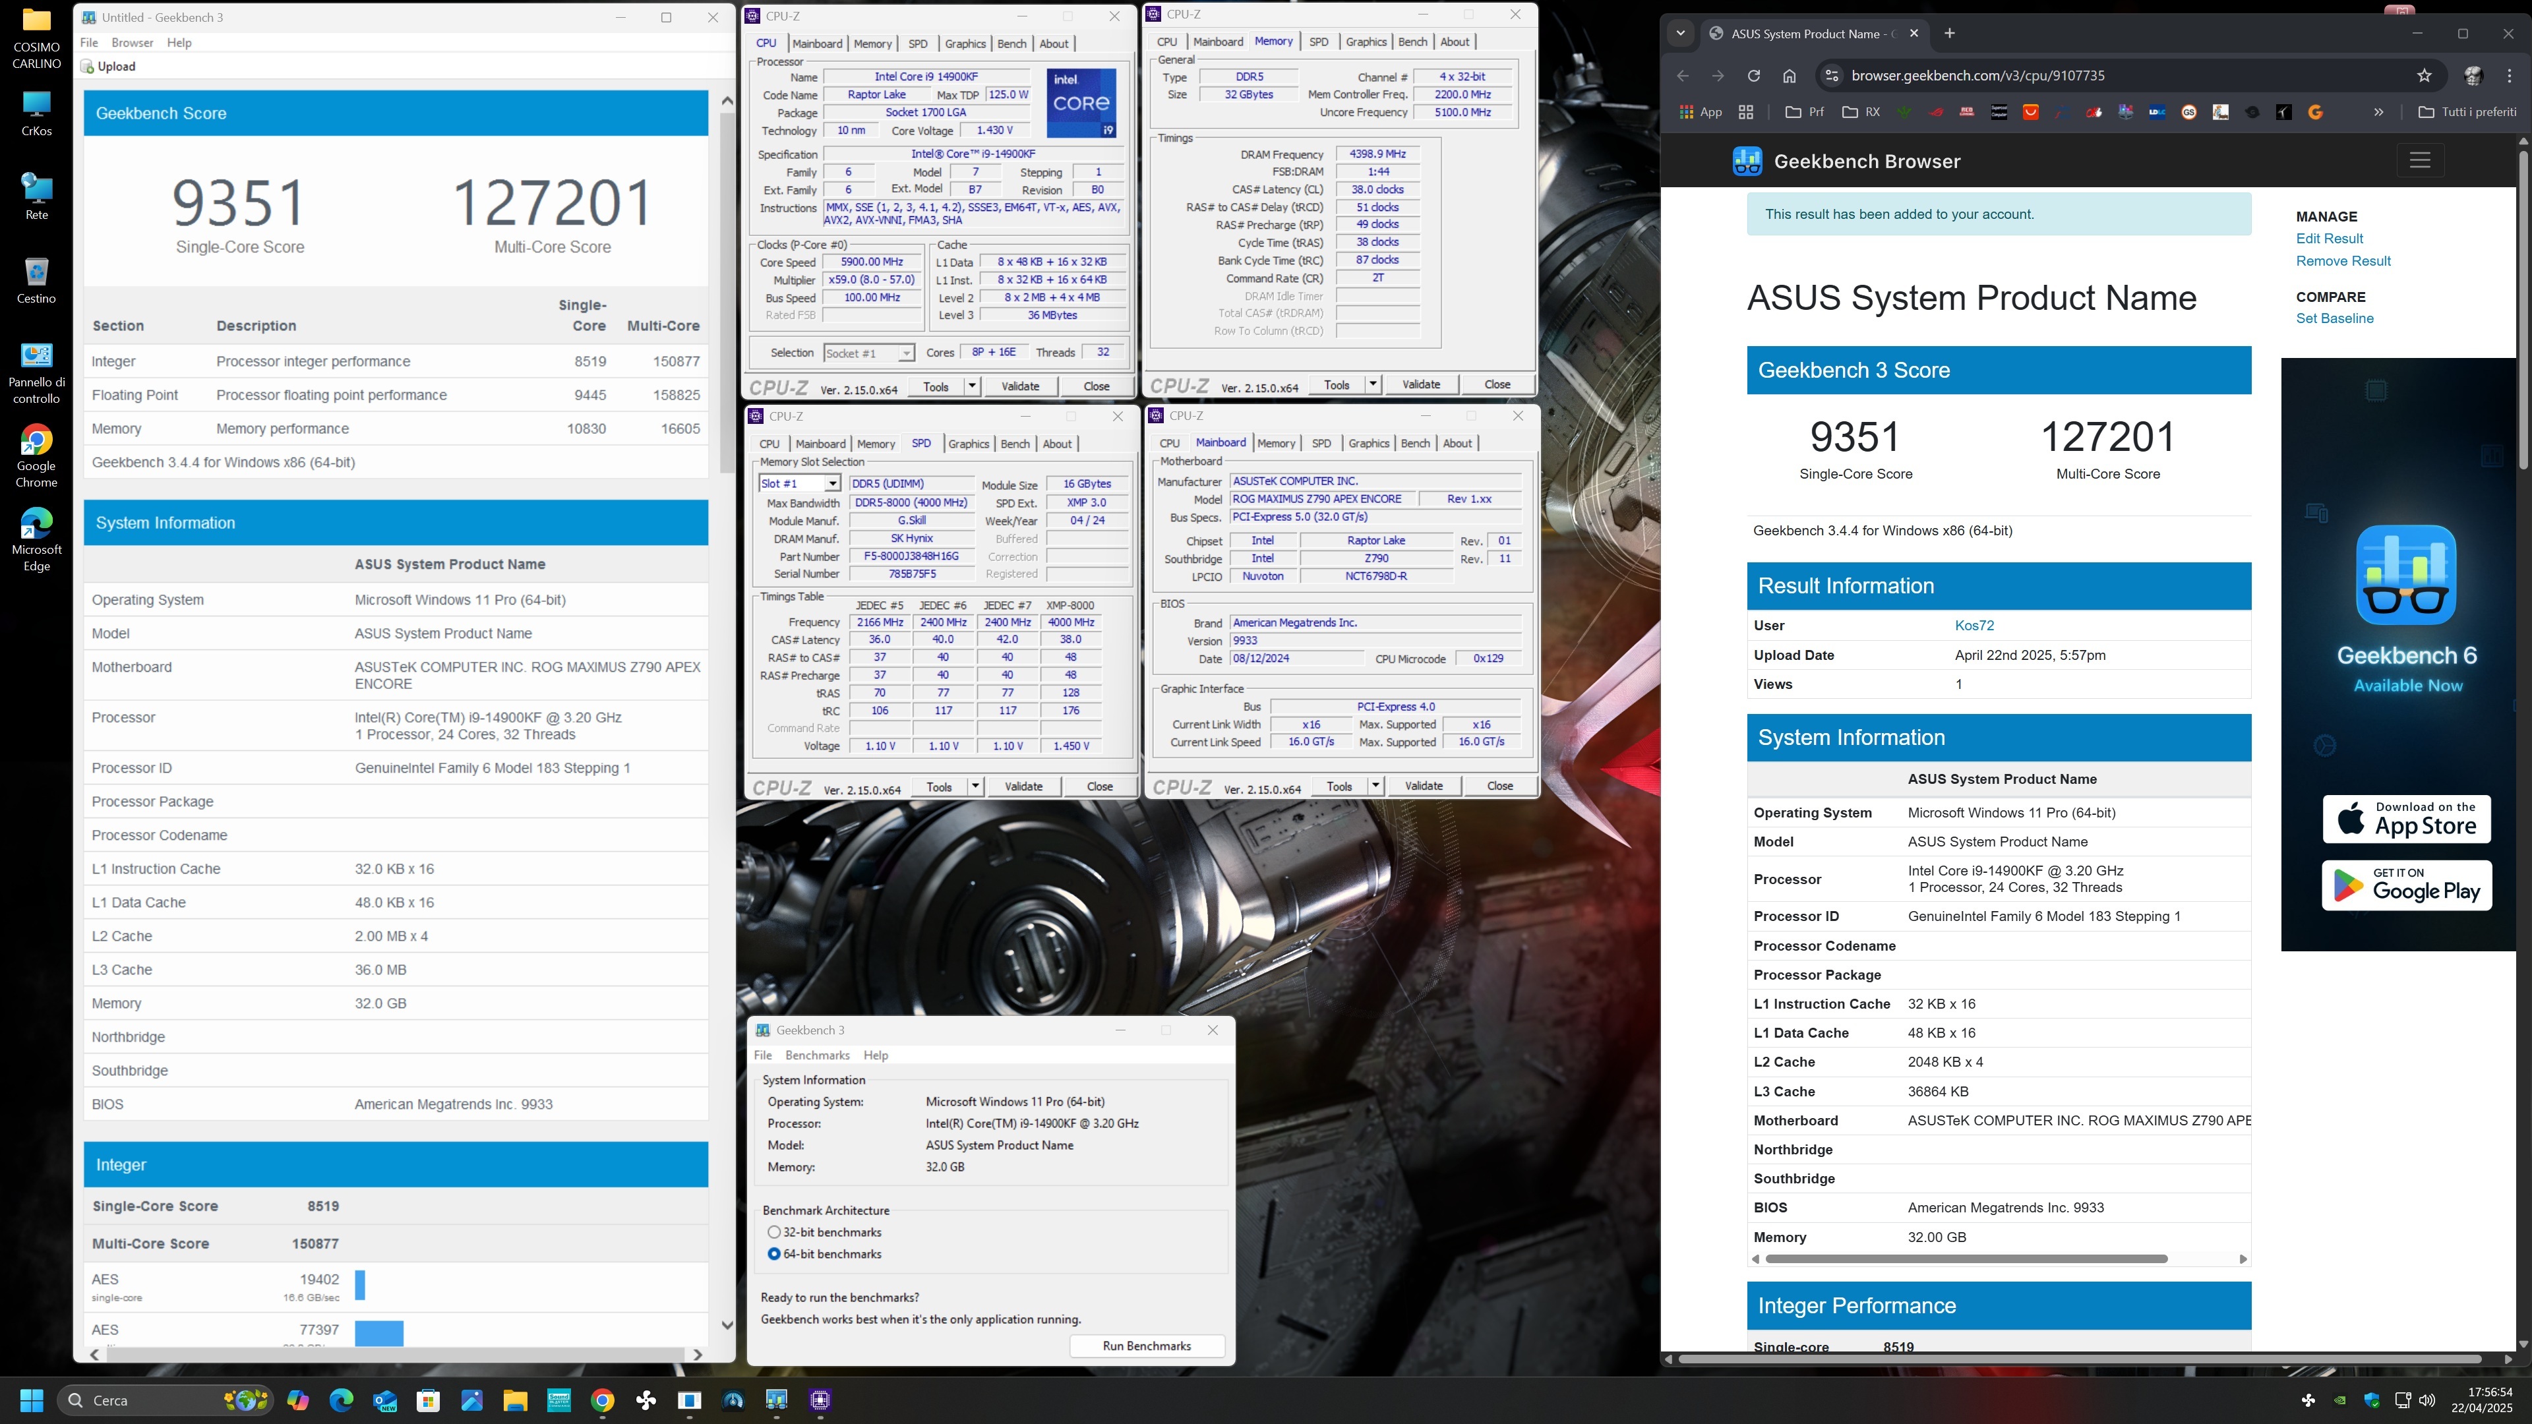Click Geekbench results vertical scrollbar
2532x1424 pixels.
727,292
